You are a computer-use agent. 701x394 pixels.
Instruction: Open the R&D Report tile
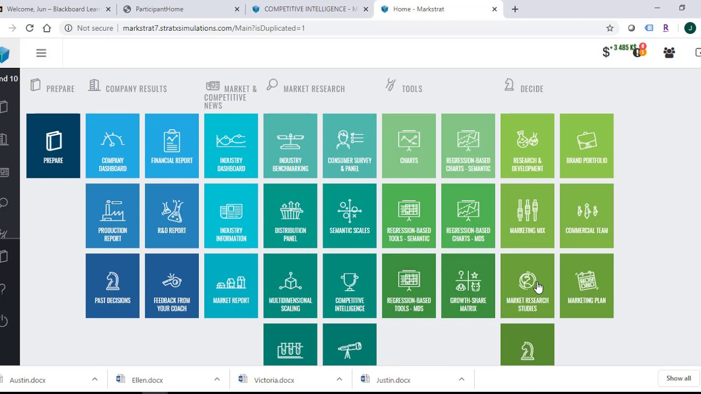[172, 216]
